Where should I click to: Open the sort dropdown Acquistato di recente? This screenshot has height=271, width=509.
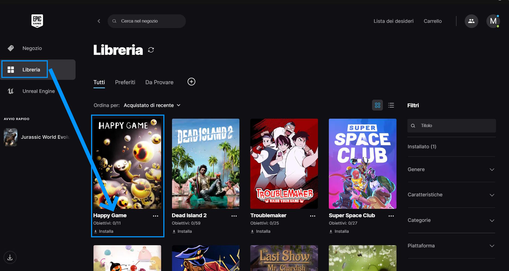tap(152, 105)
